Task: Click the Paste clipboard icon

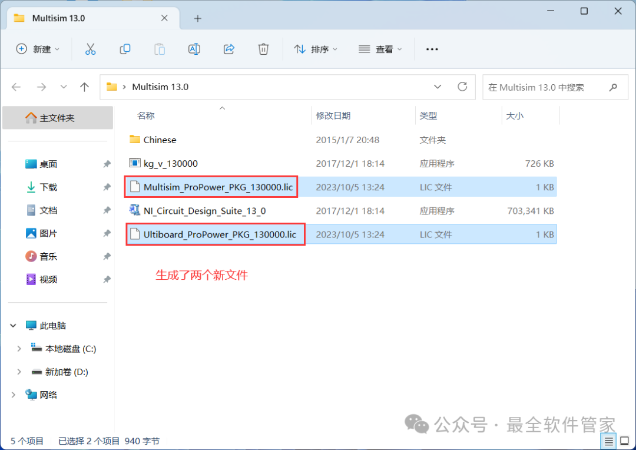Action: coord(160,49)
